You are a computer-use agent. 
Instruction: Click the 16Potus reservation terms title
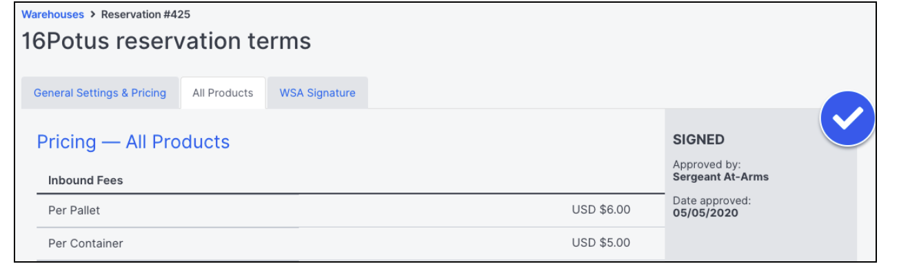[x=166, y=41]
